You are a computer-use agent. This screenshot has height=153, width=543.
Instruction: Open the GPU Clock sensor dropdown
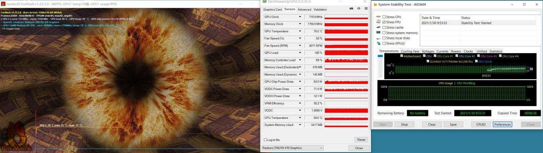coord(300,17)
